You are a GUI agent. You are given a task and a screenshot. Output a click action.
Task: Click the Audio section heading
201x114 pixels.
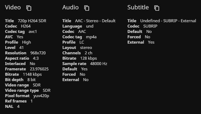[x=70, y=7]
